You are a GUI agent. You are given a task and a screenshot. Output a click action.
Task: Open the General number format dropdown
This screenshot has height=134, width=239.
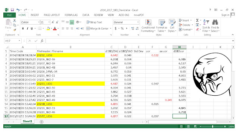(x=138, y=22)
